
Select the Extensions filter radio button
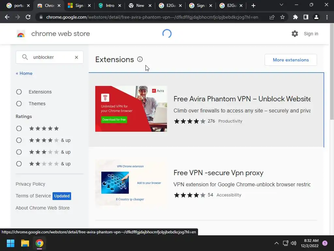click(19, 92)
